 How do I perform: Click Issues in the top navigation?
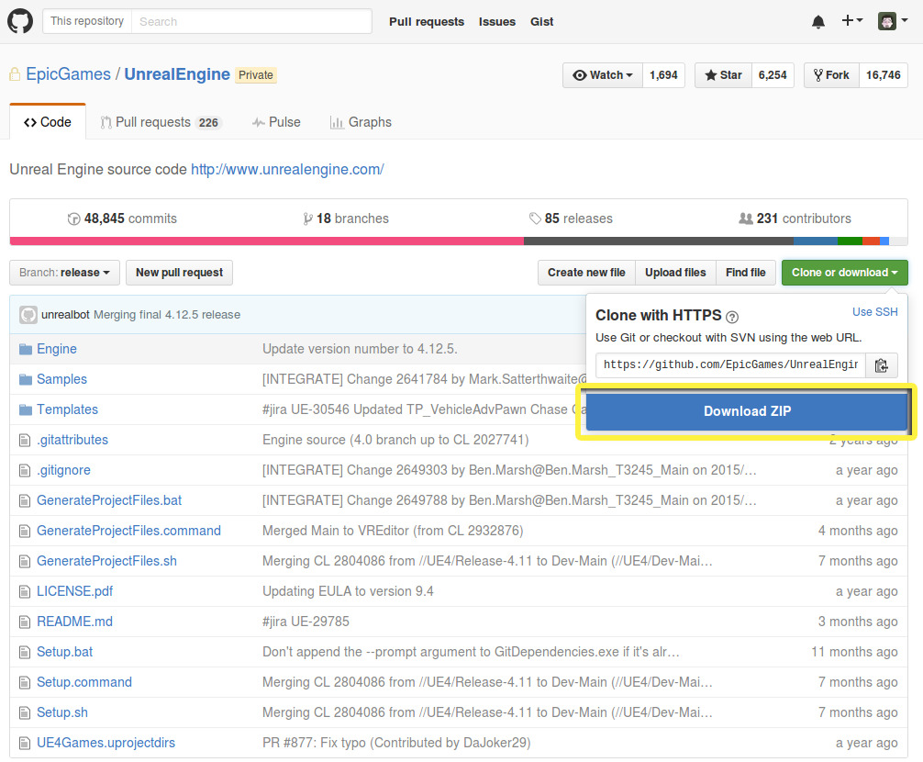pos(496,21)
